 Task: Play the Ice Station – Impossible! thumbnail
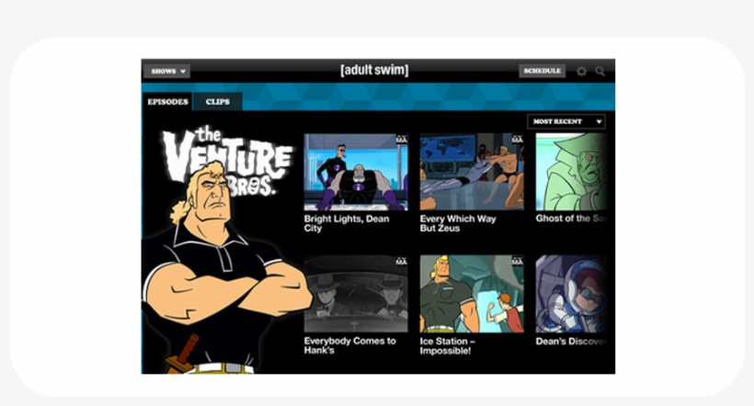pos(472,294)
